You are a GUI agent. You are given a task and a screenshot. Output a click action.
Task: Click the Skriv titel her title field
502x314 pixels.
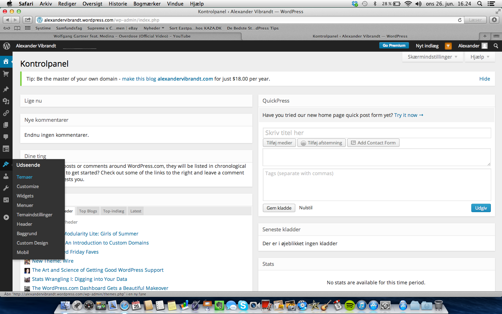[377, 133]
